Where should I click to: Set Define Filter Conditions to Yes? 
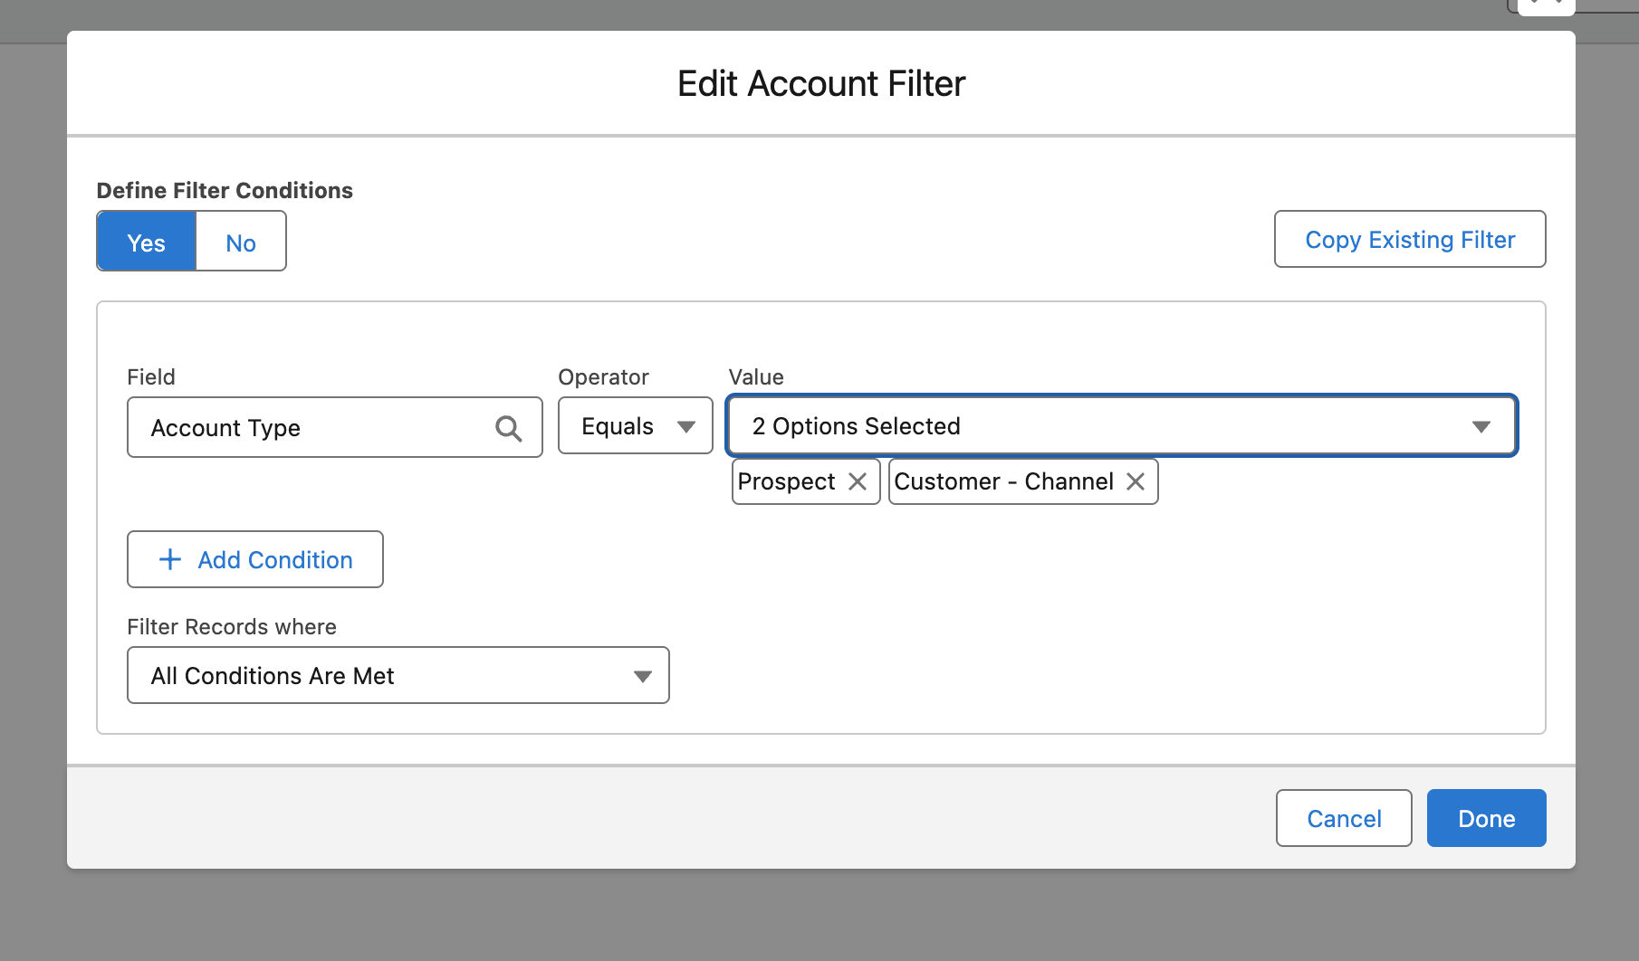click(147, 242)
